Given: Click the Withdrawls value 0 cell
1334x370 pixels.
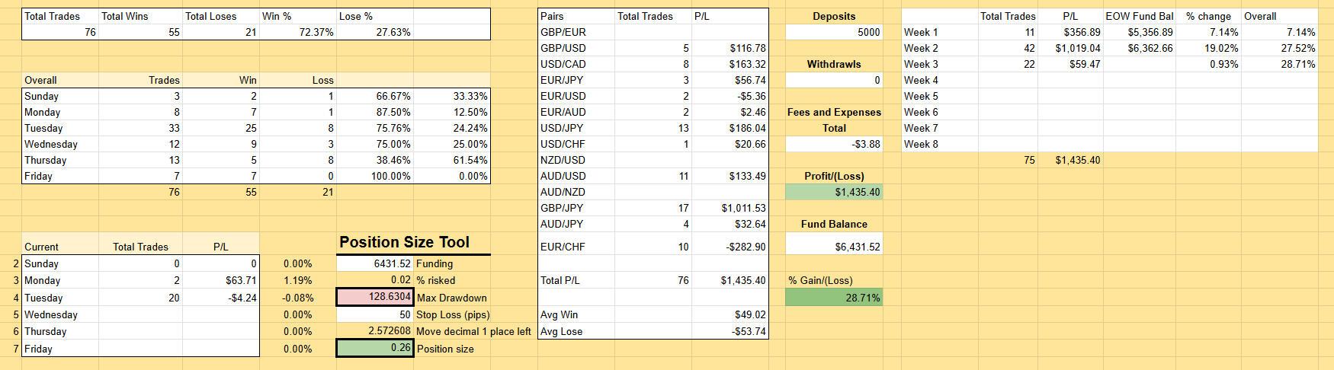Looking at the screenshot, I should 834,80.
